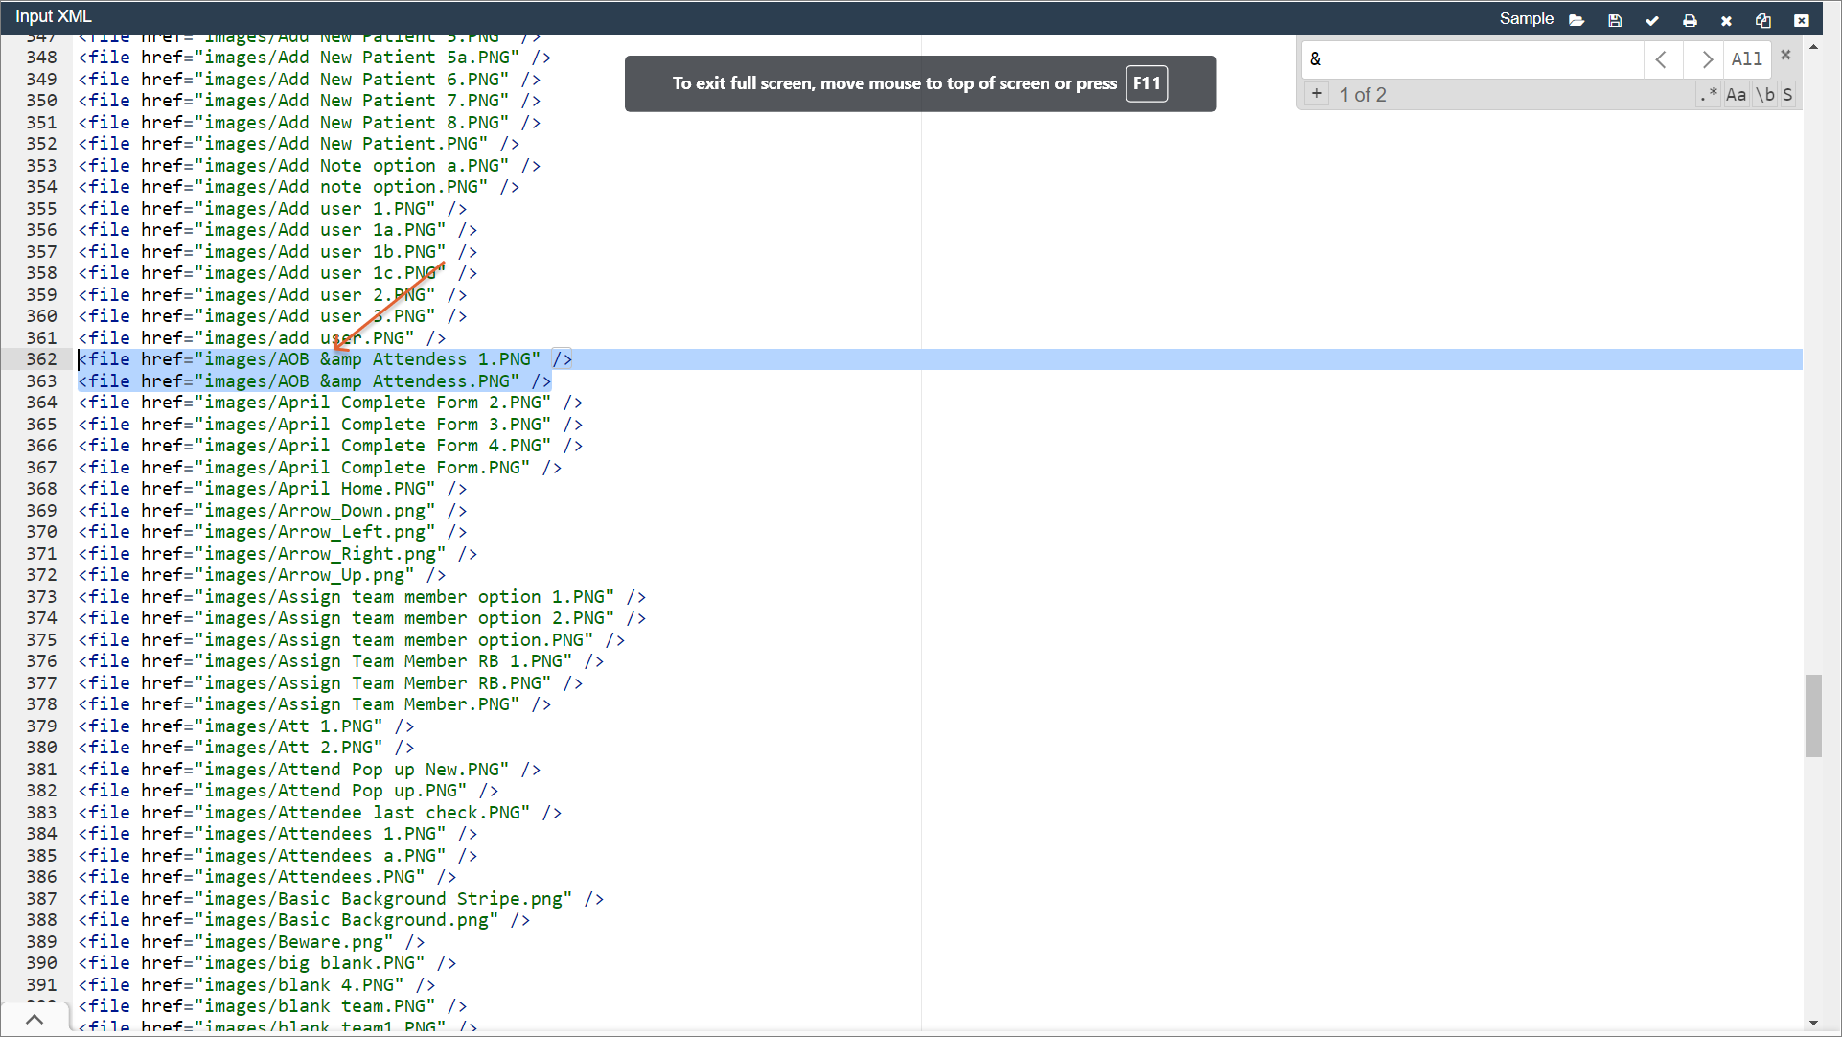Go to next search match
This screenshot has width=1842, height=1037.
pos(1705,59)
